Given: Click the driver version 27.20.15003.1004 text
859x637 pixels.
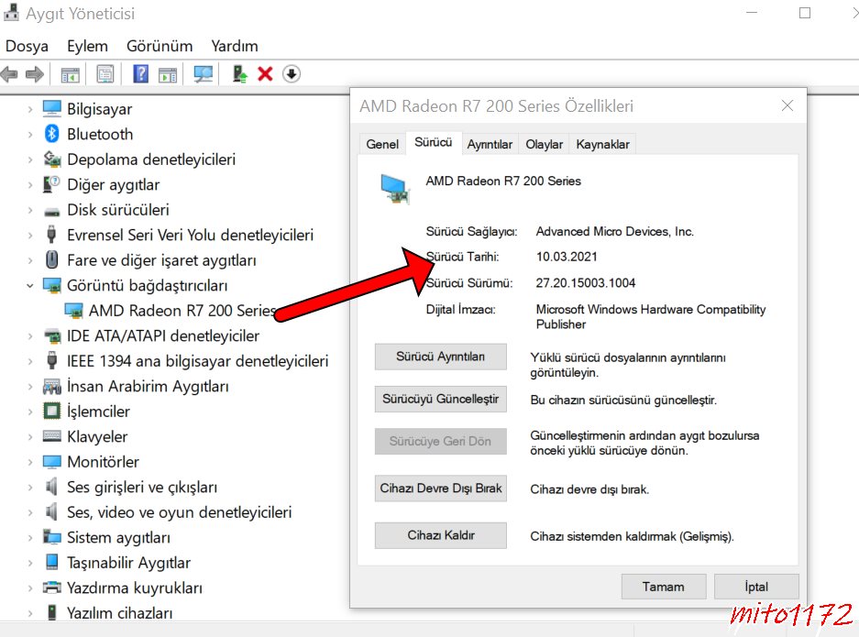Looking at the screenshot, I should pos(585,282).
